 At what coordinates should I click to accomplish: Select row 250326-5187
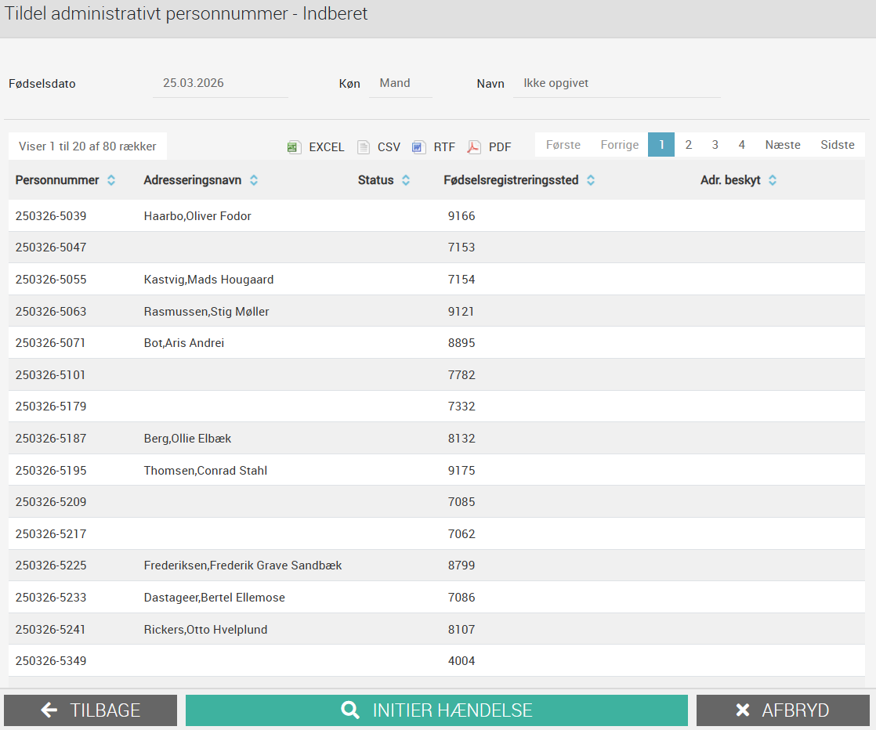pos(437,439)
